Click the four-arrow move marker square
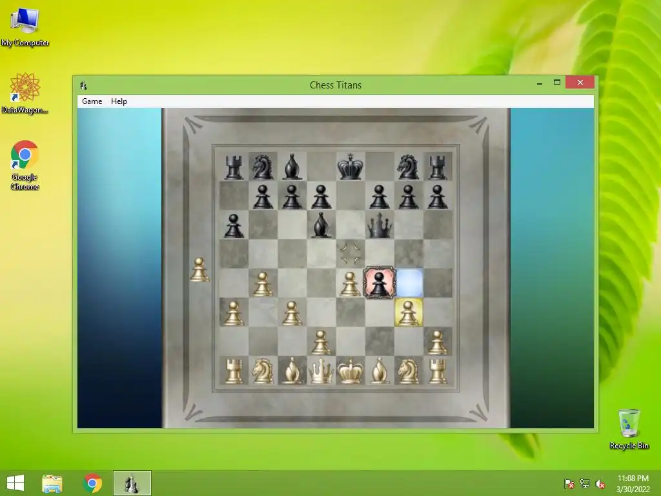The height and width of the screenshot is (496, 661). click(351, 253)
